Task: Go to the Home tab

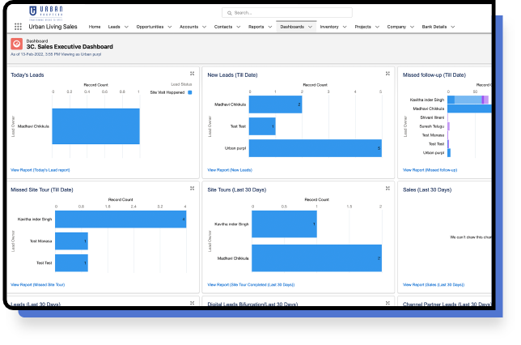Action: pyautogui.click(x=95, y=27)
